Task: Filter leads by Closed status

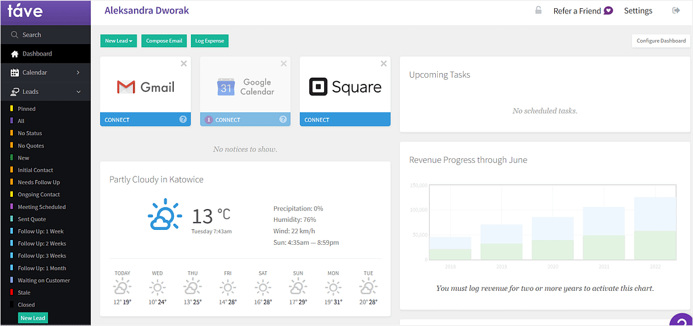Action: click(26, 305)
